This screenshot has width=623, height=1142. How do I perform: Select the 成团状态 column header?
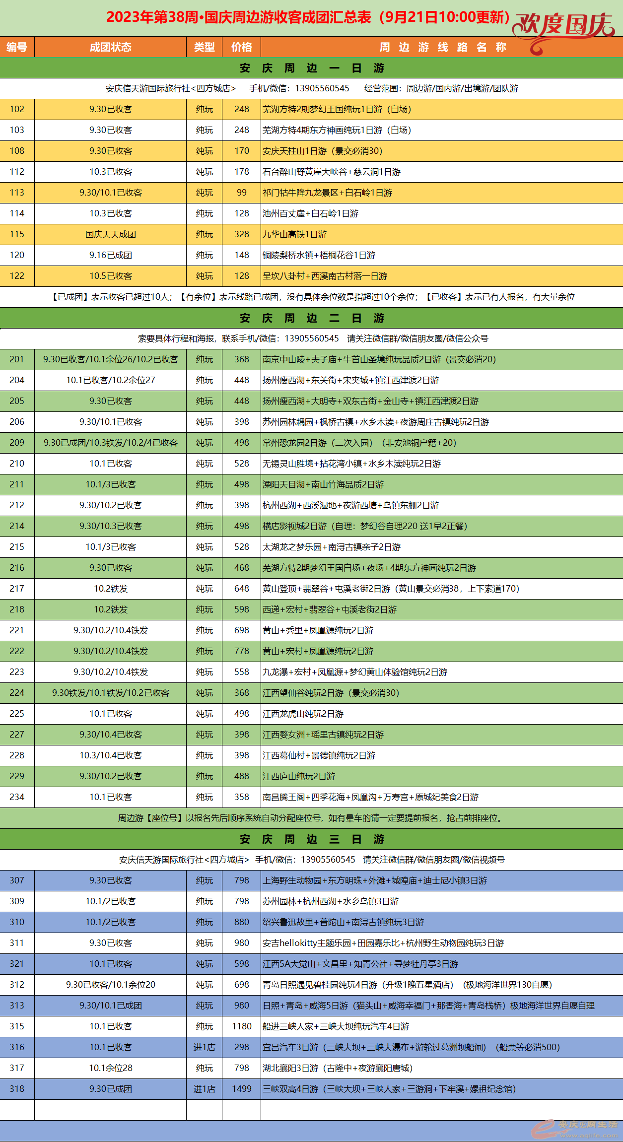click(x=110, y=47)
